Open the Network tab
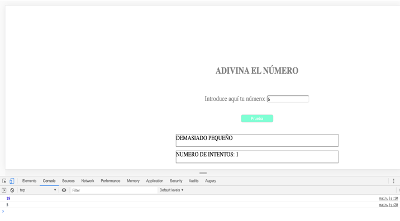The height and width of the screenshot is (221, 400). (x=88, y=181)
